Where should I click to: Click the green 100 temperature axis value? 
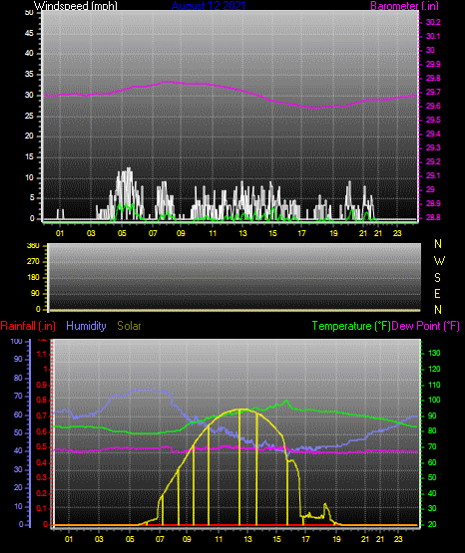[434, 400]
